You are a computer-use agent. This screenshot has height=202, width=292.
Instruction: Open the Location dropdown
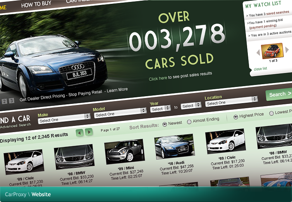pyautogui.click(x=231, y=101)
